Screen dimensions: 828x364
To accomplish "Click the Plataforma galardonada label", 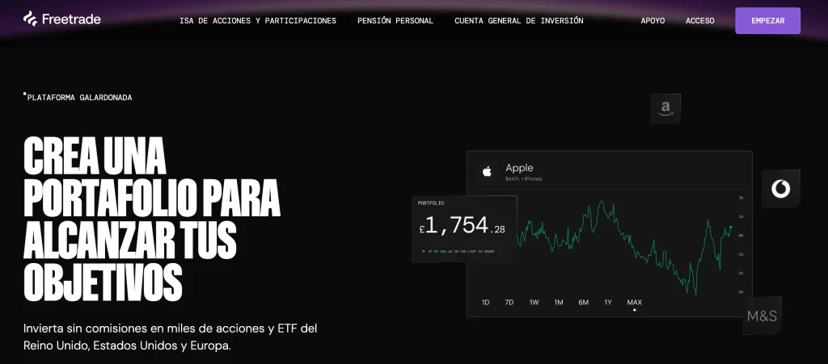I will pyautogui.click(x=78, y=98).
